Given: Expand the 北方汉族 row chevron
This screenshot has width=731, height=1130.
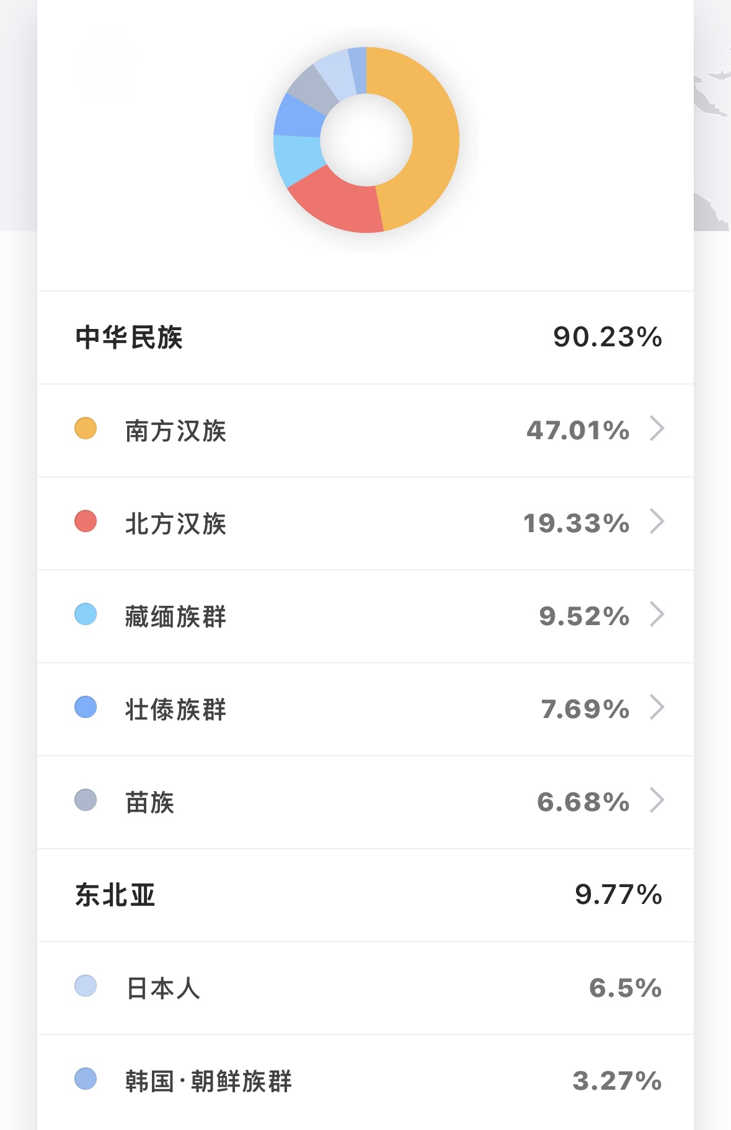Looking at the screenshot, I should point(657,522).
